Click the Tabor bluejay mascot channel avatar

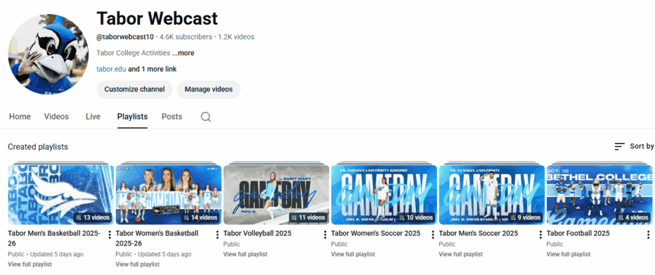click(x=48, y=54)
